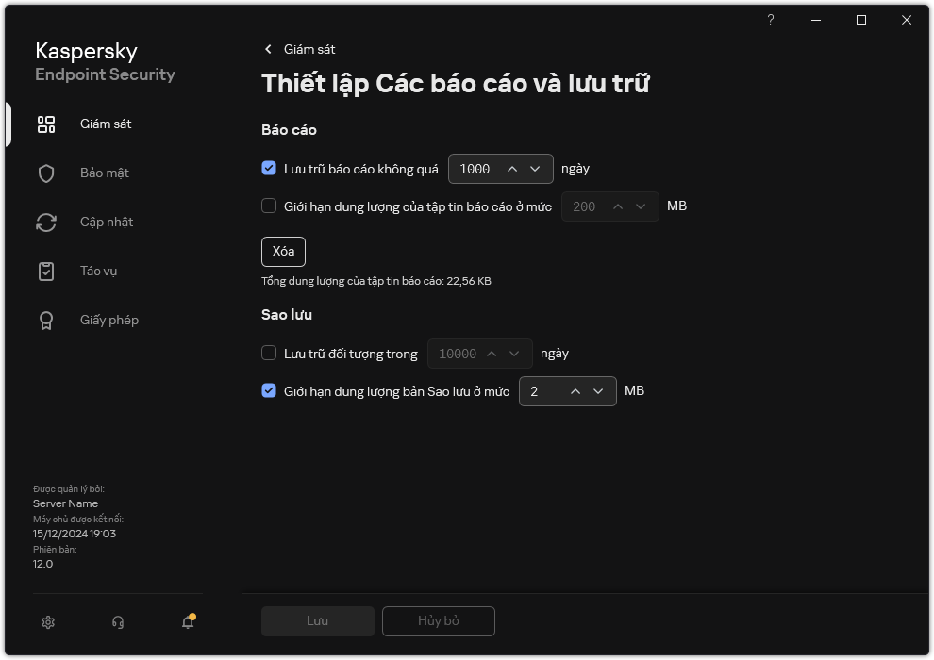
Task: Open the Tác vụ clipboard icon
Action: coord(46,272)
